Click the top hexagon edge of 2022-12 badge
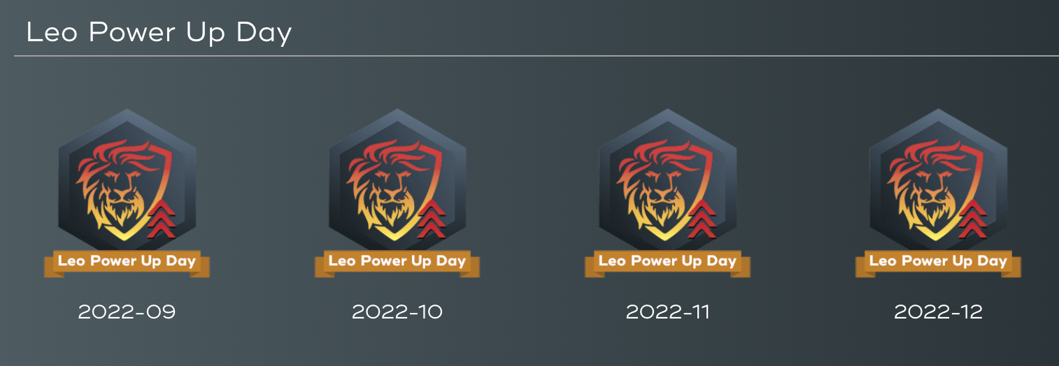Screen dimensions: 1059x366 pos(938,117)
